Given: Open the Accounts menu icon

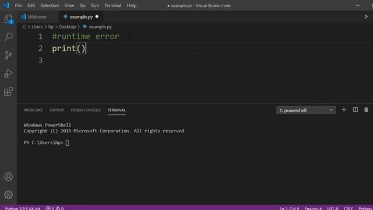Looking at the screenshot, I should pos(8,177).
